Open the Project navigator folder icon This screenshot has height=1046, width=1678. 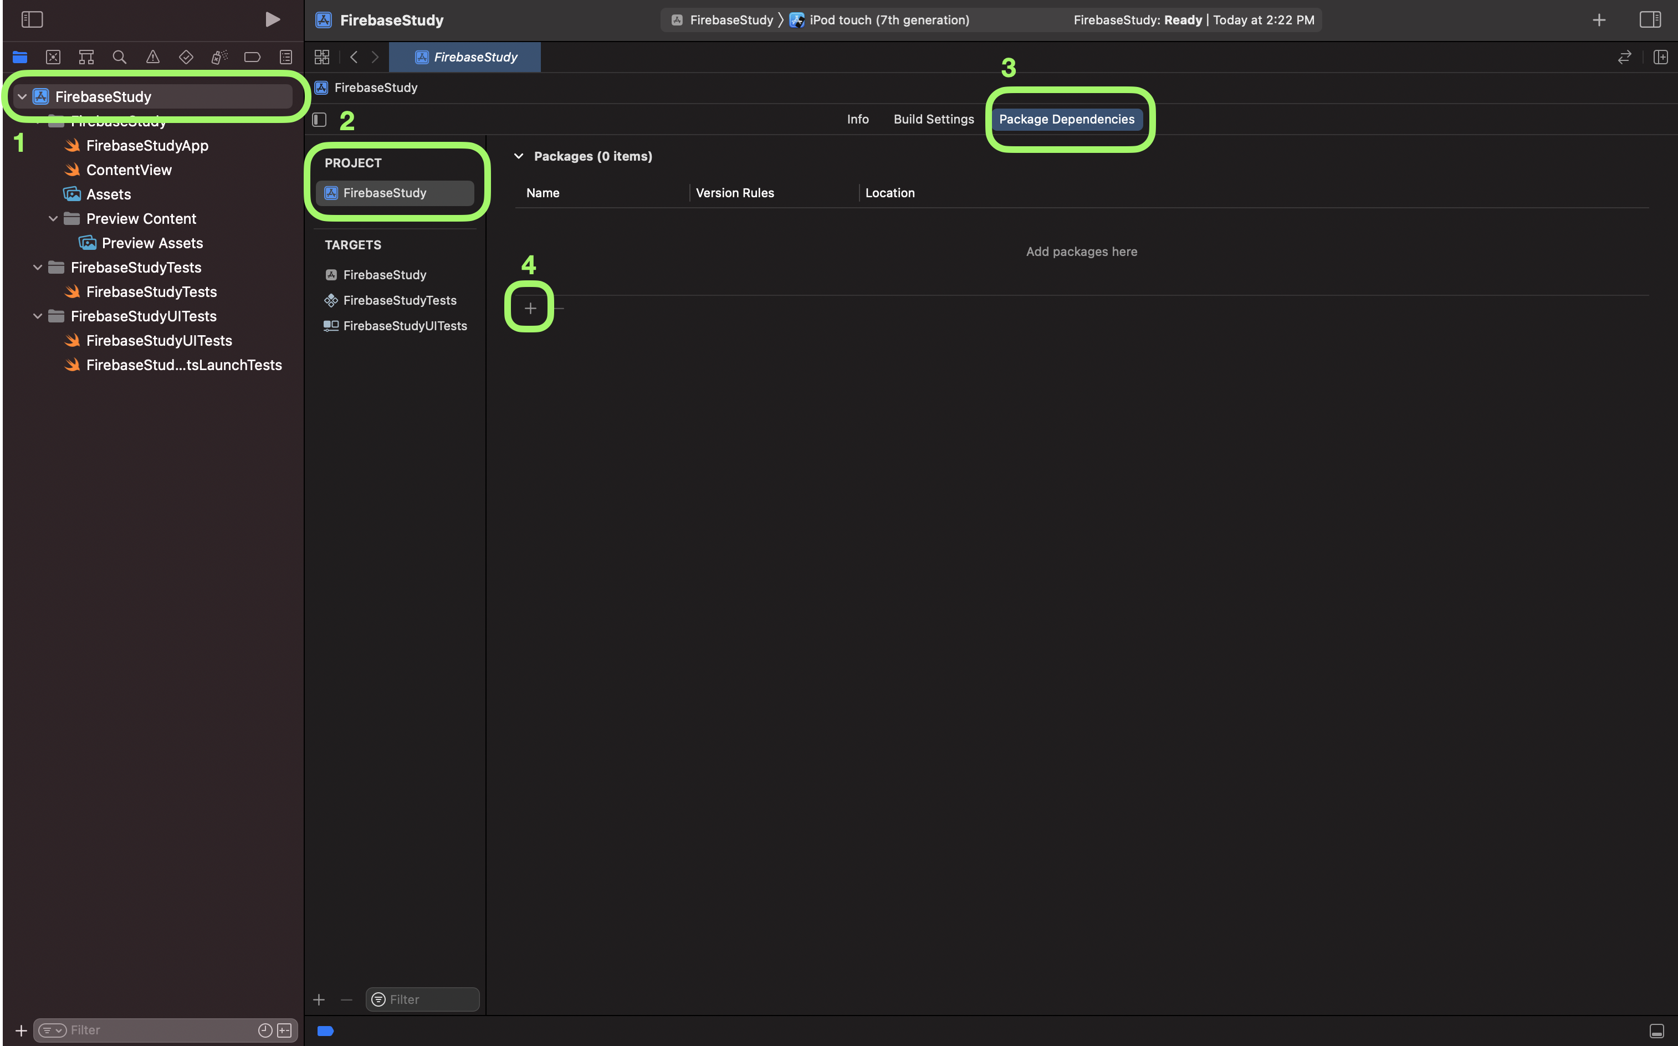pos(20,57)
